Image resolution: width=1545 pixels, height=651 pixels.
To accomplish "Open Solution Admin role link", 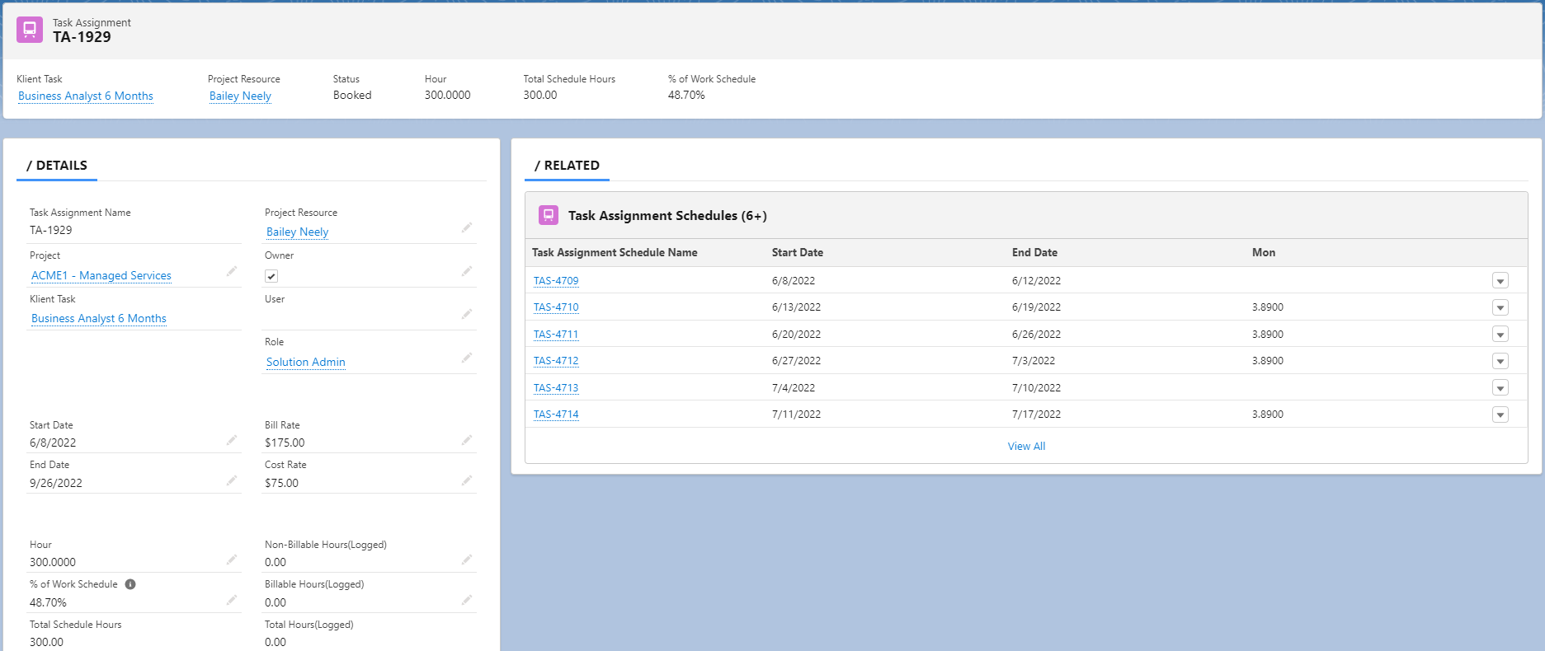I will pyautogui.click(x=305, y=362).
